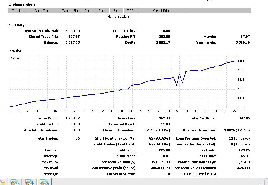
Task: Open the MetaTrader taskbar icon farthest from folder
Action: 44,182
